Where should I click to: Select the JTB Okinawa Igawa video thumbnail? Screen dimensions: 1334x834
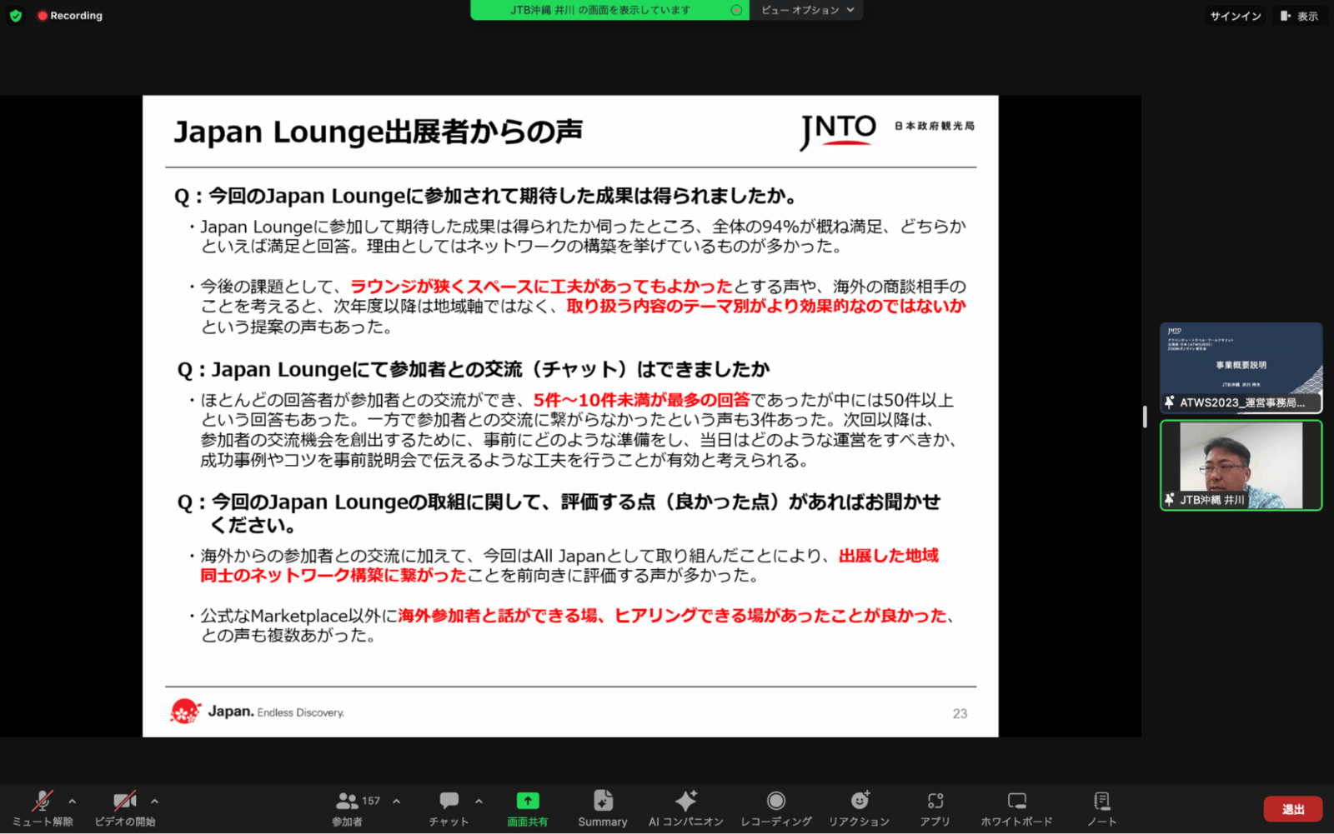(1241, 465)
